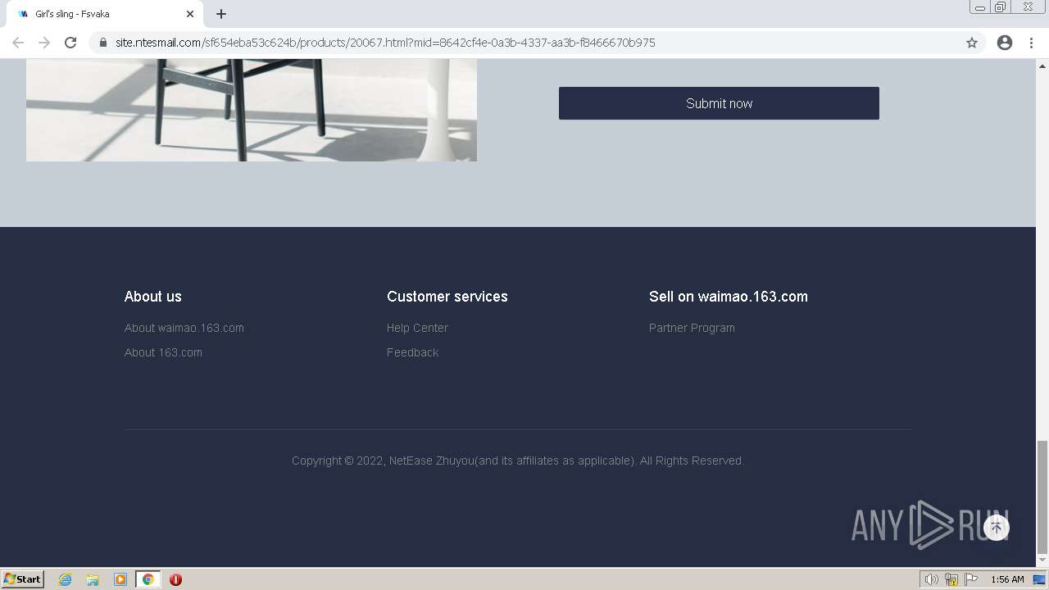Click the copyright NetEase Zhuyou text

tap(518, 461)
